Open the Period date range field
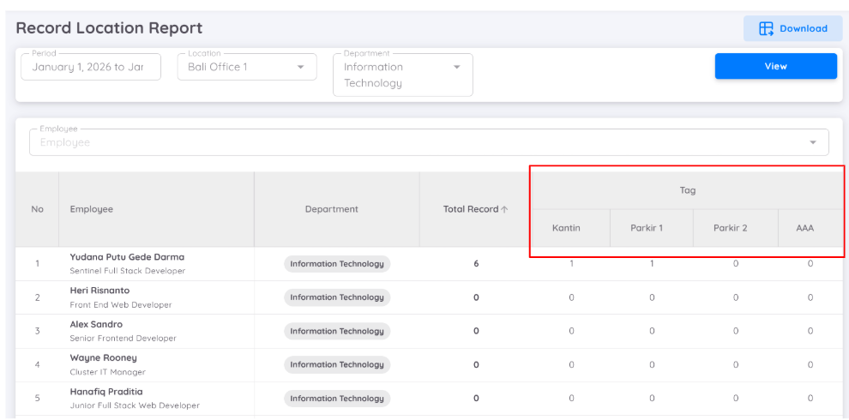 [91, 67]
